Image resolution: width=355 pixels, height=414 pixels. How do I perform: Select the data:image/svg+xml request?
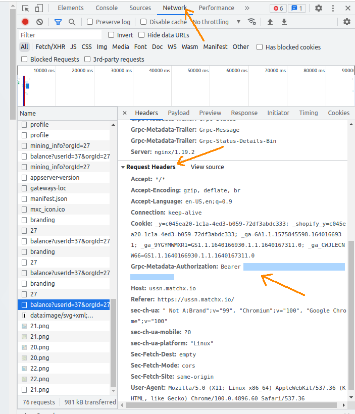(x=64, y=316)
